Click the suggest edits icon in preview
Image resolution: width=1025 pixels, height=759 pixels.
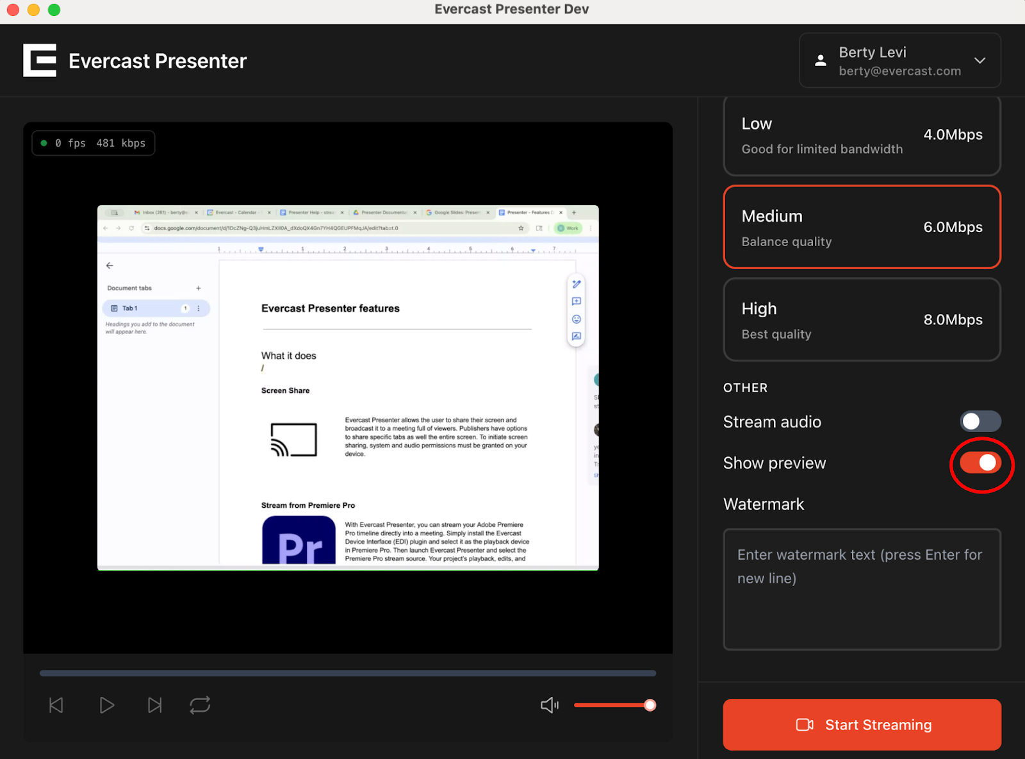coord(577,336)
